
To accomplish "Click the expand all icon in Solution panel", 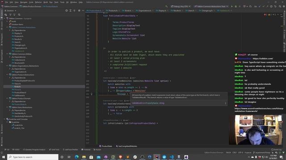I will [x=71, y=11].
